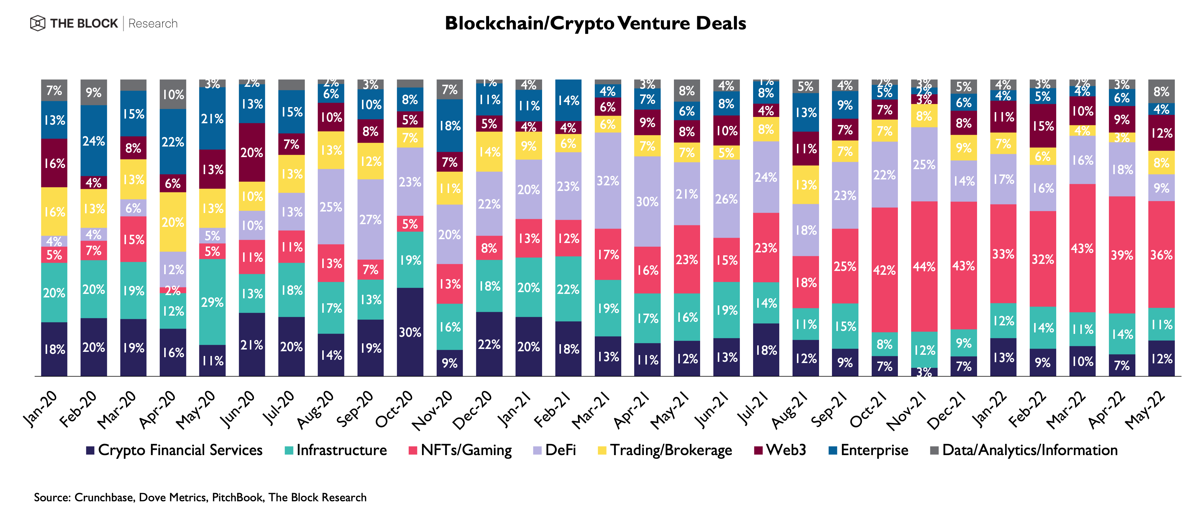The image size is (1191, 511).
Task: Click the Crypto Financial Services legend swatch
Action: (90, 450)
